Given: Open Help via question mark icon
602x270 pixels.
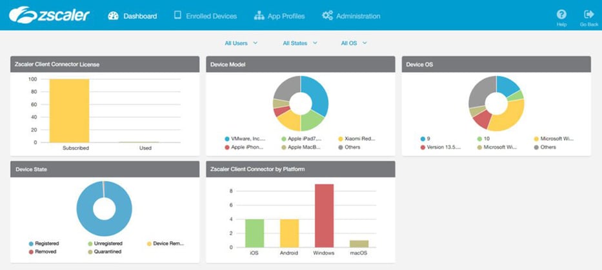Looking at the screenshot, I should coord(561,14).
